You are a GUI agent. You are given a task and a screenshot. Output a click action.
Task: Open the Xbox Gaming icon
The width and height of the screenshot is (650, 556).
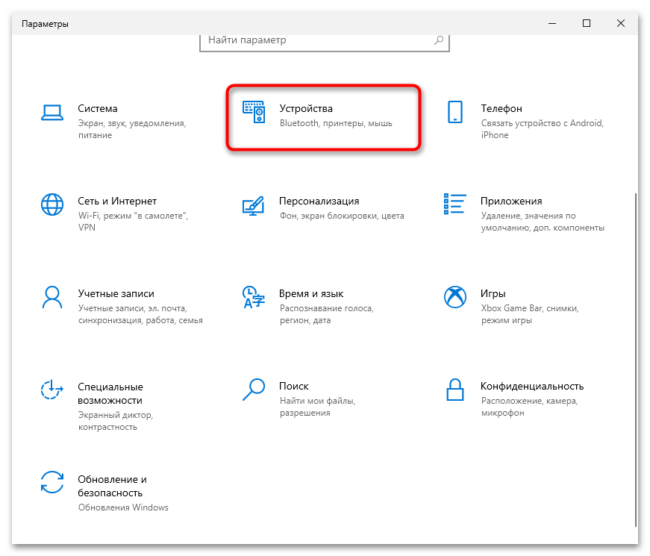pyautogui.click(x=455, y=297)
